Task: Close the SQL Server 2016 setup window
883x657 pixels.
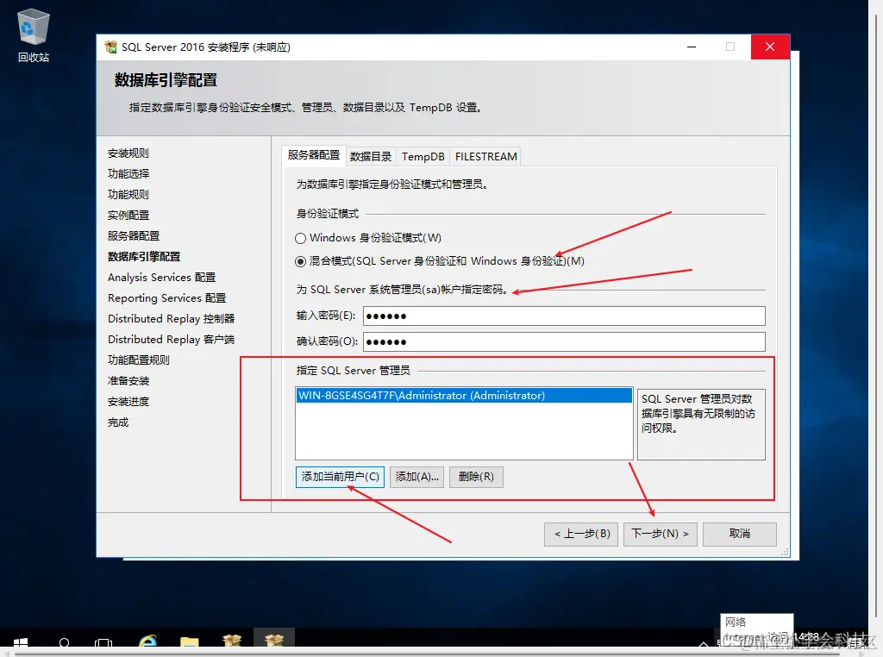Action: tap(770, 47)
